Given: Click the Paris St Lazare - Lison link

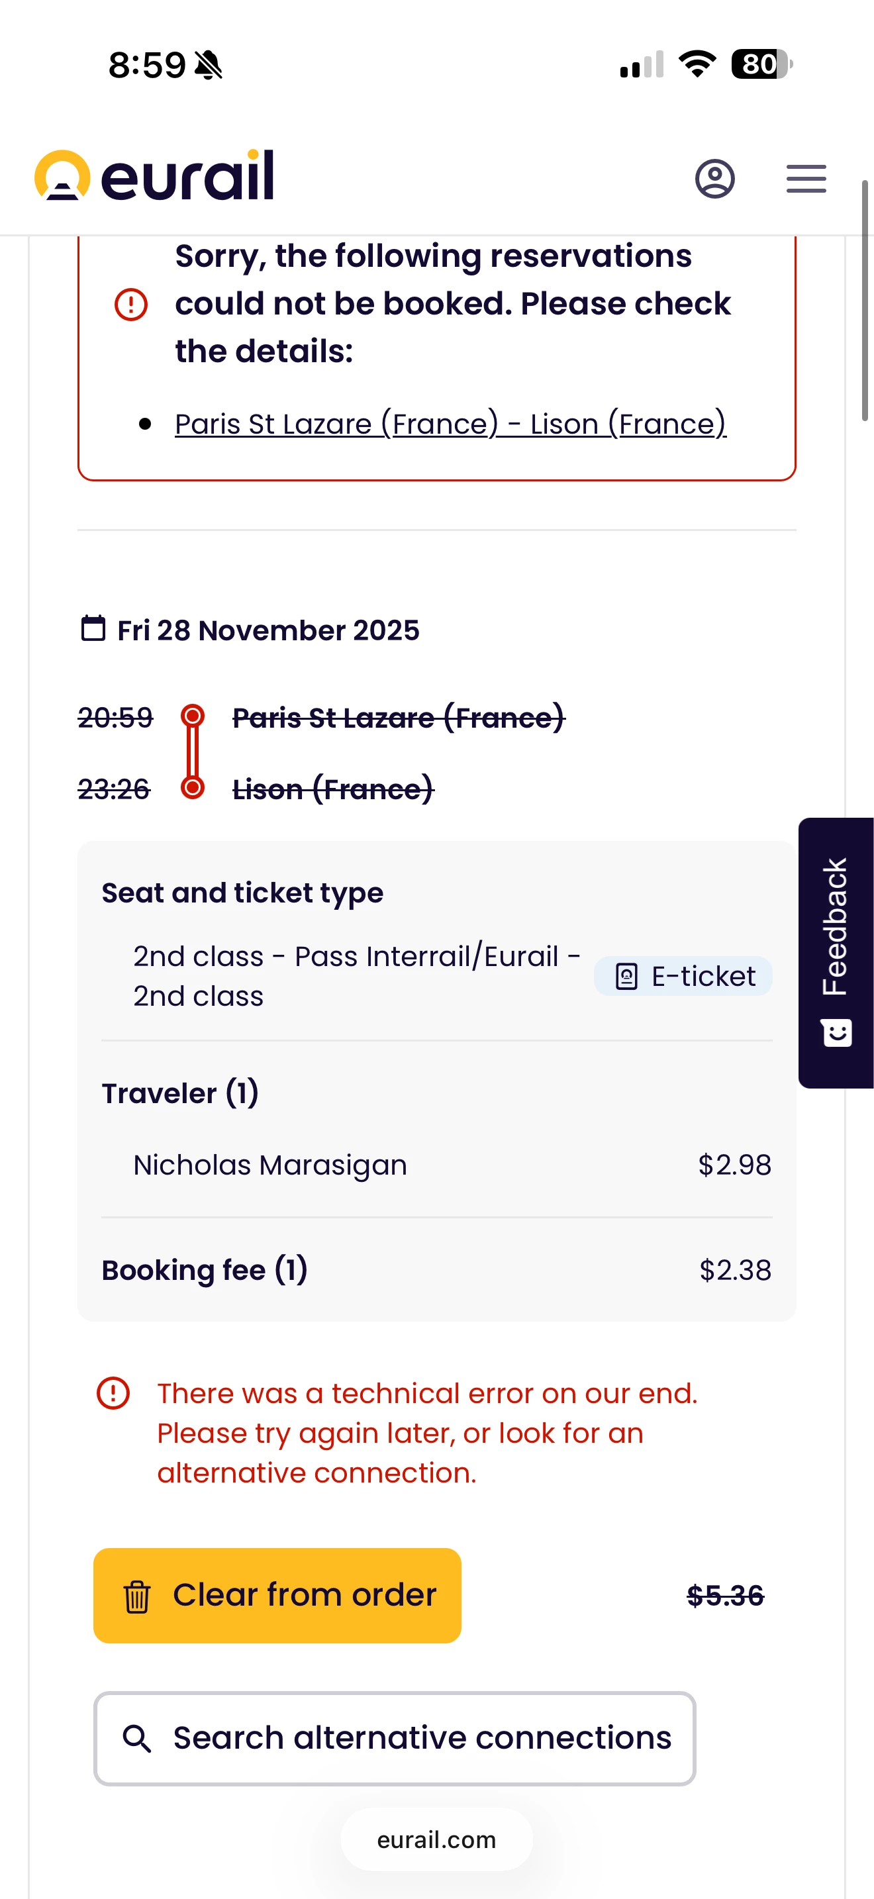Looking at the screenshot, I should point(450,424).
